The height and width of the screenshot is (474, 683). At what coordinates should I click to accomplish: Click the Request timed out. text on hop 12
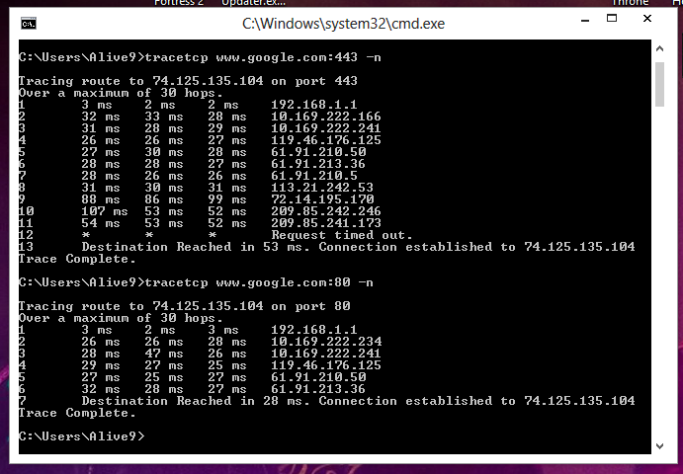(342, 235)
